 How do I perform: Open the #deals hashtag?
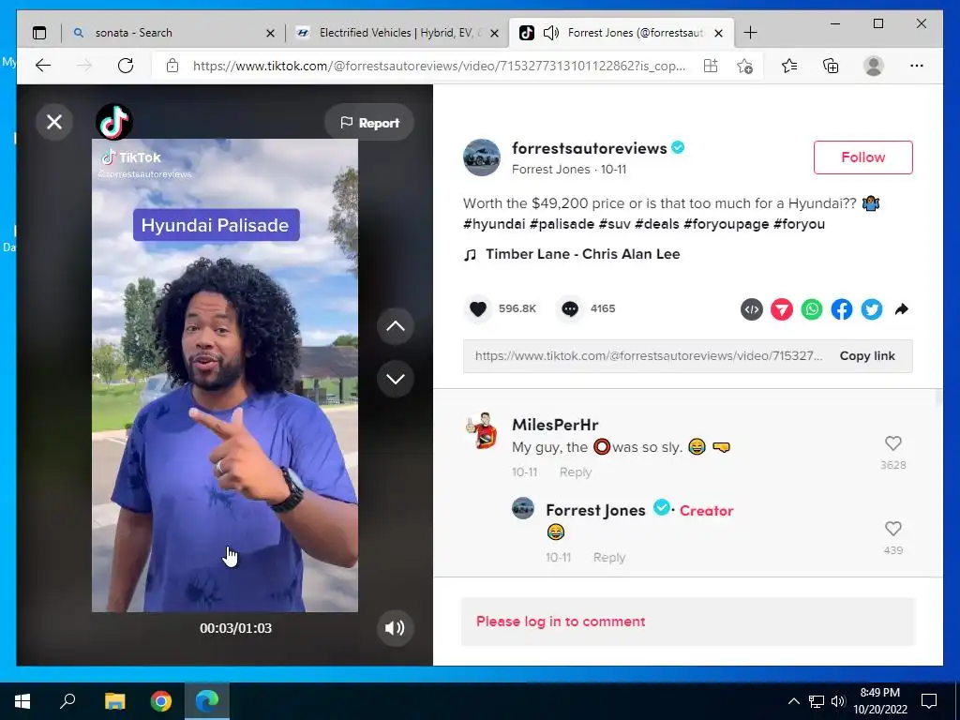pyautogui.click(x=657, y=224)
